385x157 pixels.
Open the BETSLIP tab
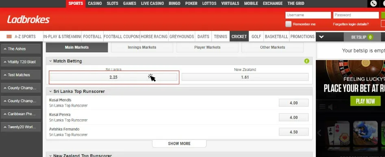pos(362,37)
